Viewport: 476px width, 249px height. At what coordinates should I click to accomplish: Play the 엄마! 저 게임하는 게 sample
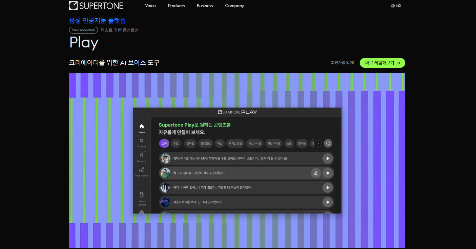328,159
